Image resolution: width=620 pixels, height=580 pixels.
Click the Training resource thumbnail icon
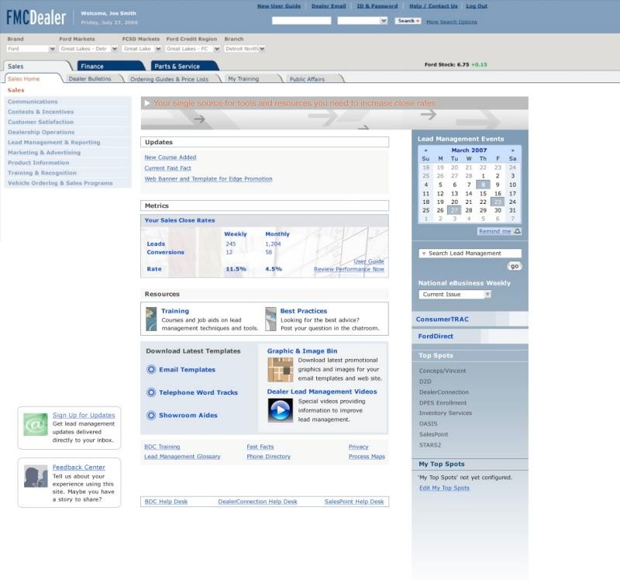pyautogui.click(x=151, y=319)
